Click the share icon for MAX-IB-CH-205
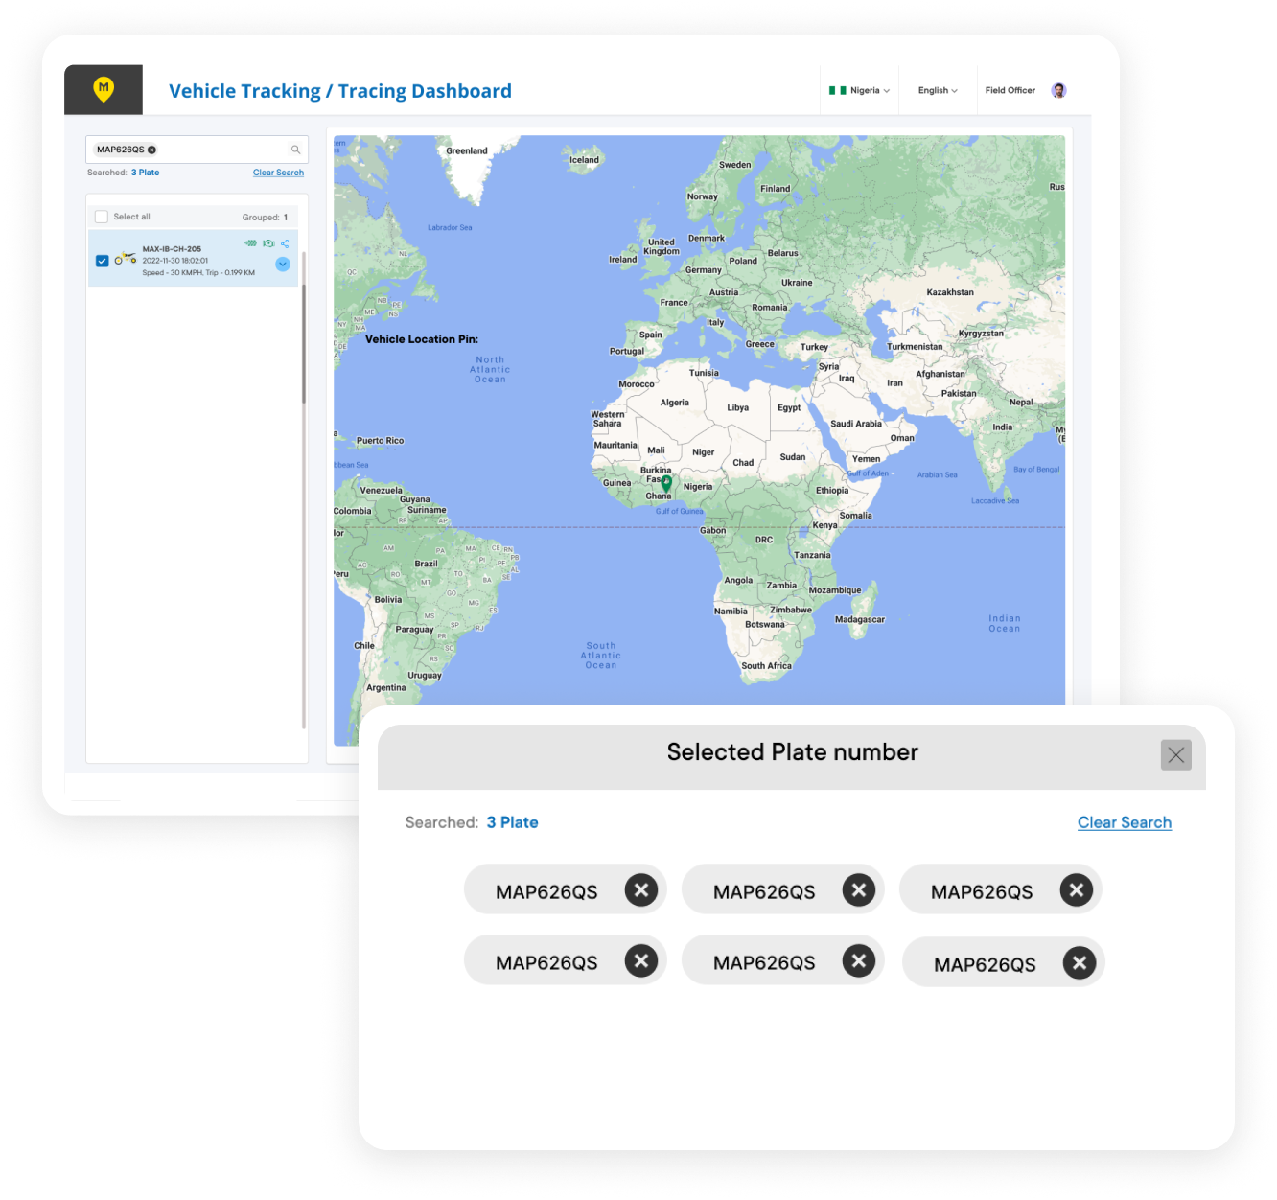The width and height of the screenshot is (1277, 1200). click(285, 242)
